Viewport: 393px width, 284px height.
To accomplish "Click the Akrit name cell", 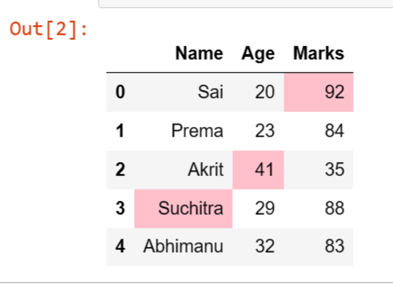I will tap(205, 169).
